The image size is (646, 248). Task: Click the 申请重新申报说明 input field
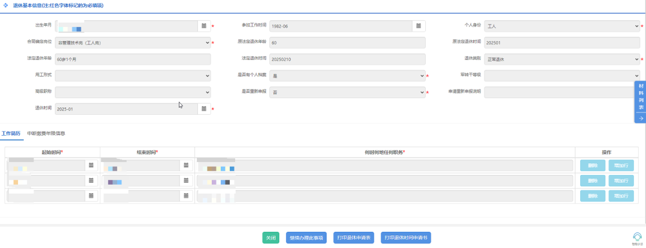pyautogui.click(x=562, y=93)
